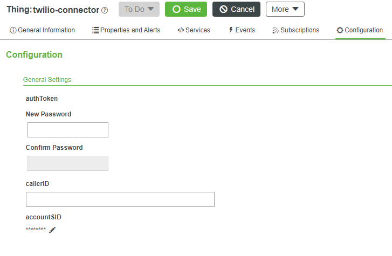Go to the Events lightning bolt icon
Viewport: 392px width, 256px height.
click(x=231, y=30)
